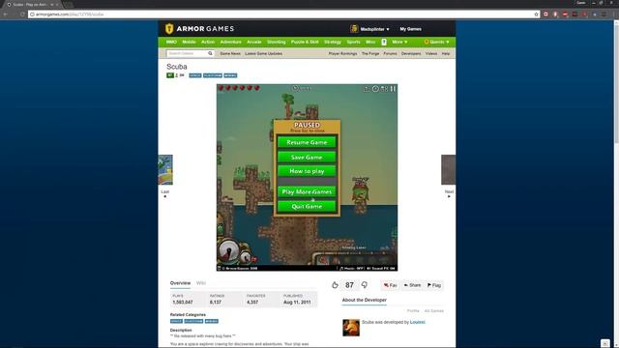Click Resume Game button

pos(307,142)
